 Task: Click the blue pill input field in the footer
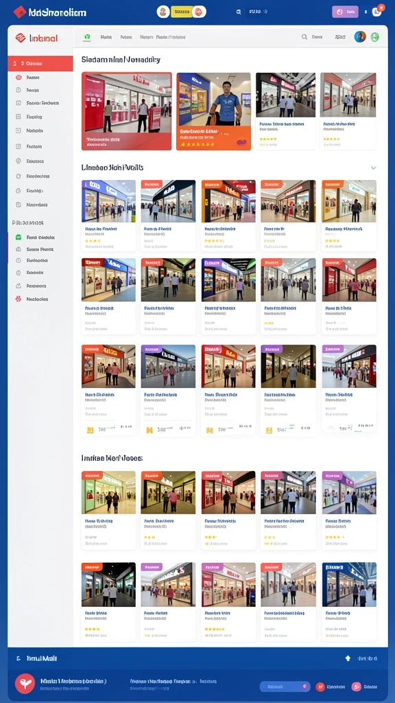point(285,687)
